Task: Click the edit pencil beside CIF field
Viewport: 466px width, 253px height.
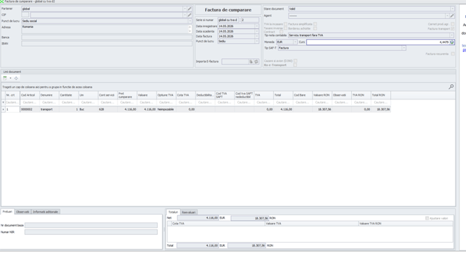Action: [x=189, y=15]
